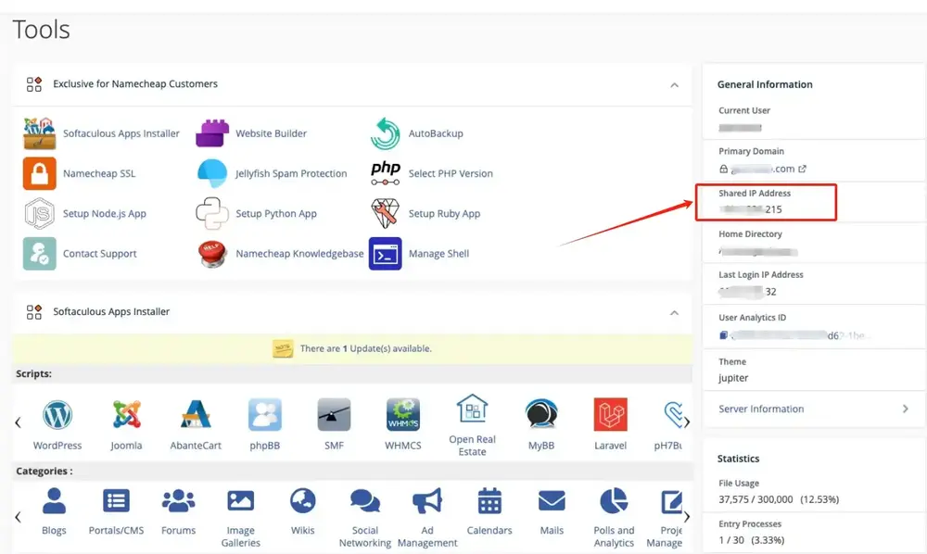Viewport: 927px width, 554px height.
Task: Select SMF script
Action: coord(334,424)
